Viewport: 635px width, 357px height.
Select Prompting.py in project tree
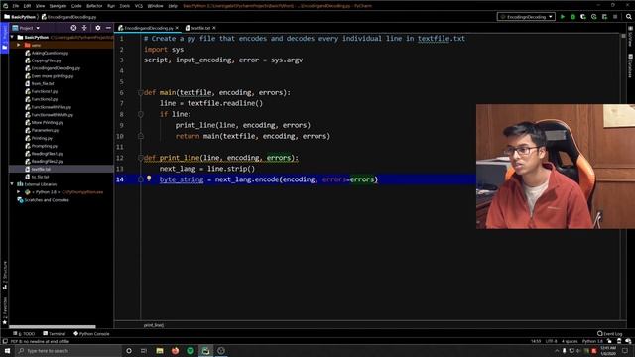coord(44,146)
